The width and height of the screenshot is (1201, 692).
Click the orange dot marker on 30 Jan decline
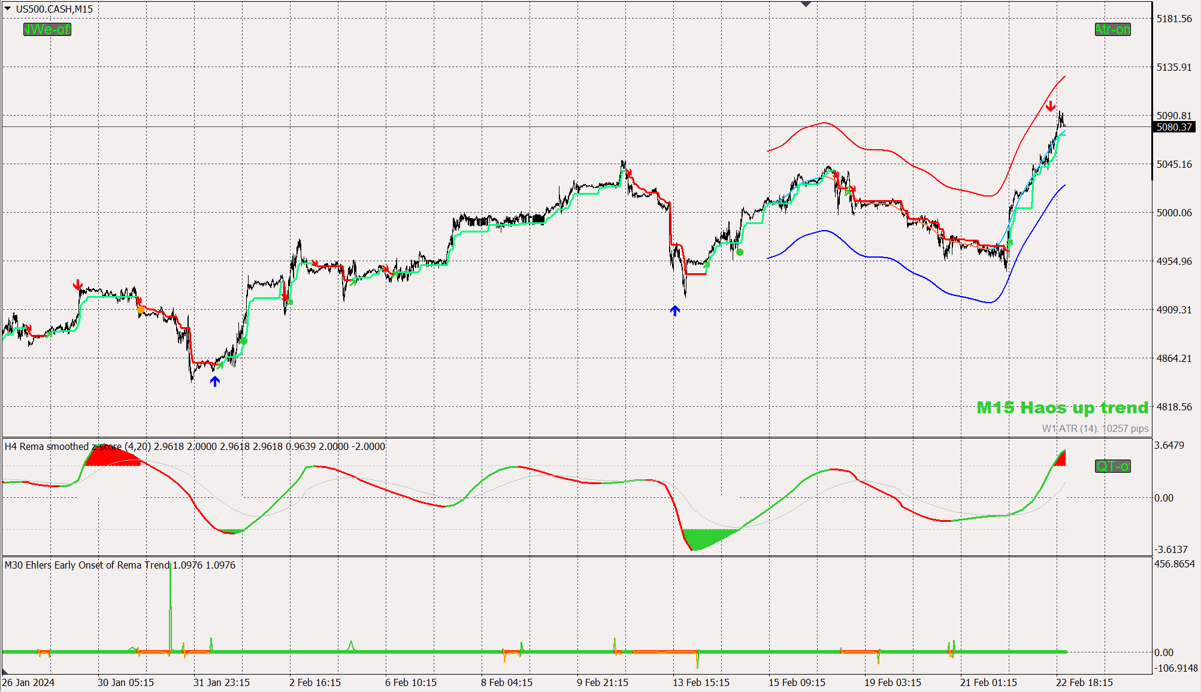[x=141, y=310]
